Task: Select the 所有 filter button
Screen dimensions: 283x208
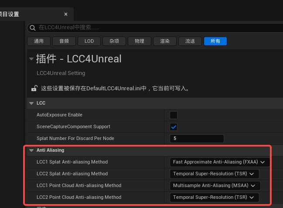Action: coord(215,41)
